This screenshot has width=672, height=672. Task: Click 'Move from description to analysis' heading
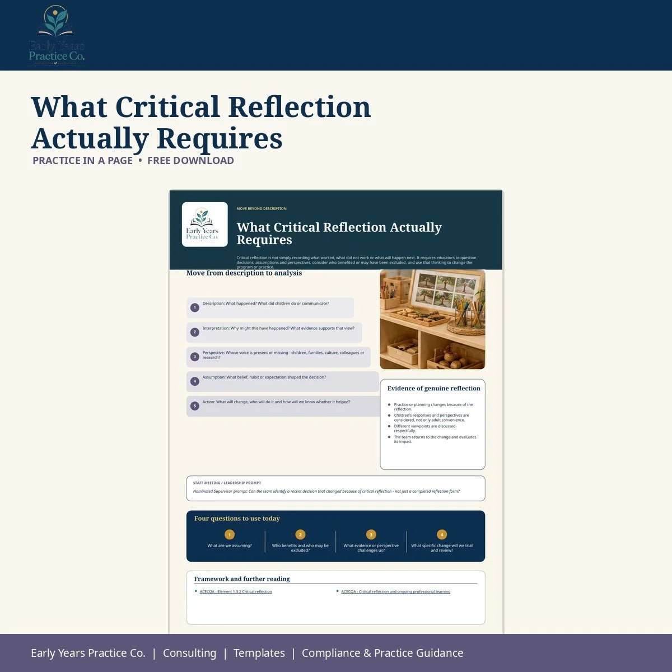coord(244,273)
